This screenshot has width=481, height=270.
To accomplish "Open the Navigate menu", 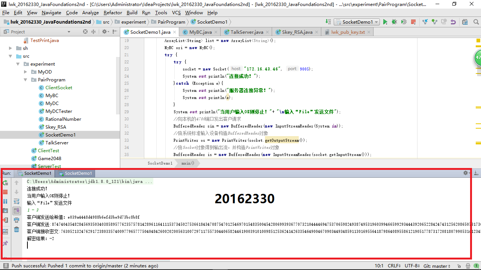I will click(x=51, y=12).
